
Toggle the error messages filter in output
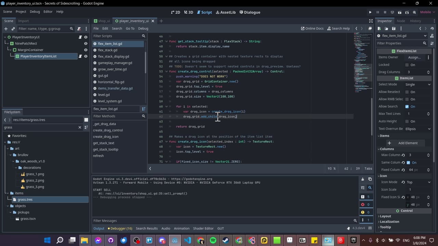[366, 205]
